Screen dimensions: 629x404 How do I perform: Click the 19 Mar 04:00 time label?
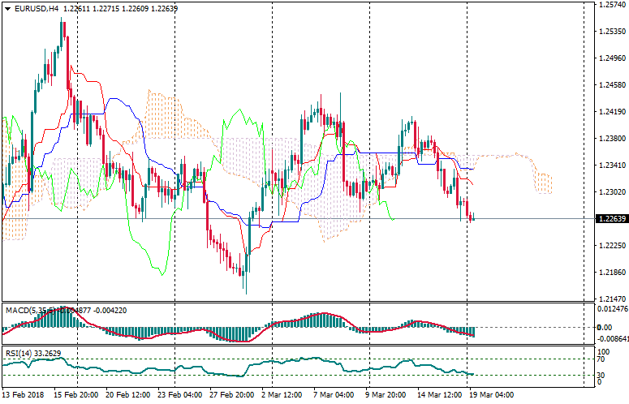(491, 395)
